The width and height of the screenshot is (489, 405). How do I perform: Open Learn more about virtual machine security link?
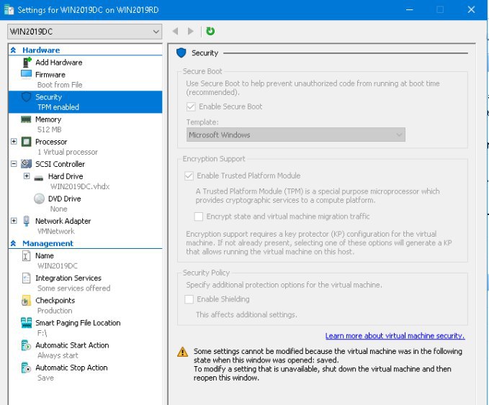coord(395,336)
